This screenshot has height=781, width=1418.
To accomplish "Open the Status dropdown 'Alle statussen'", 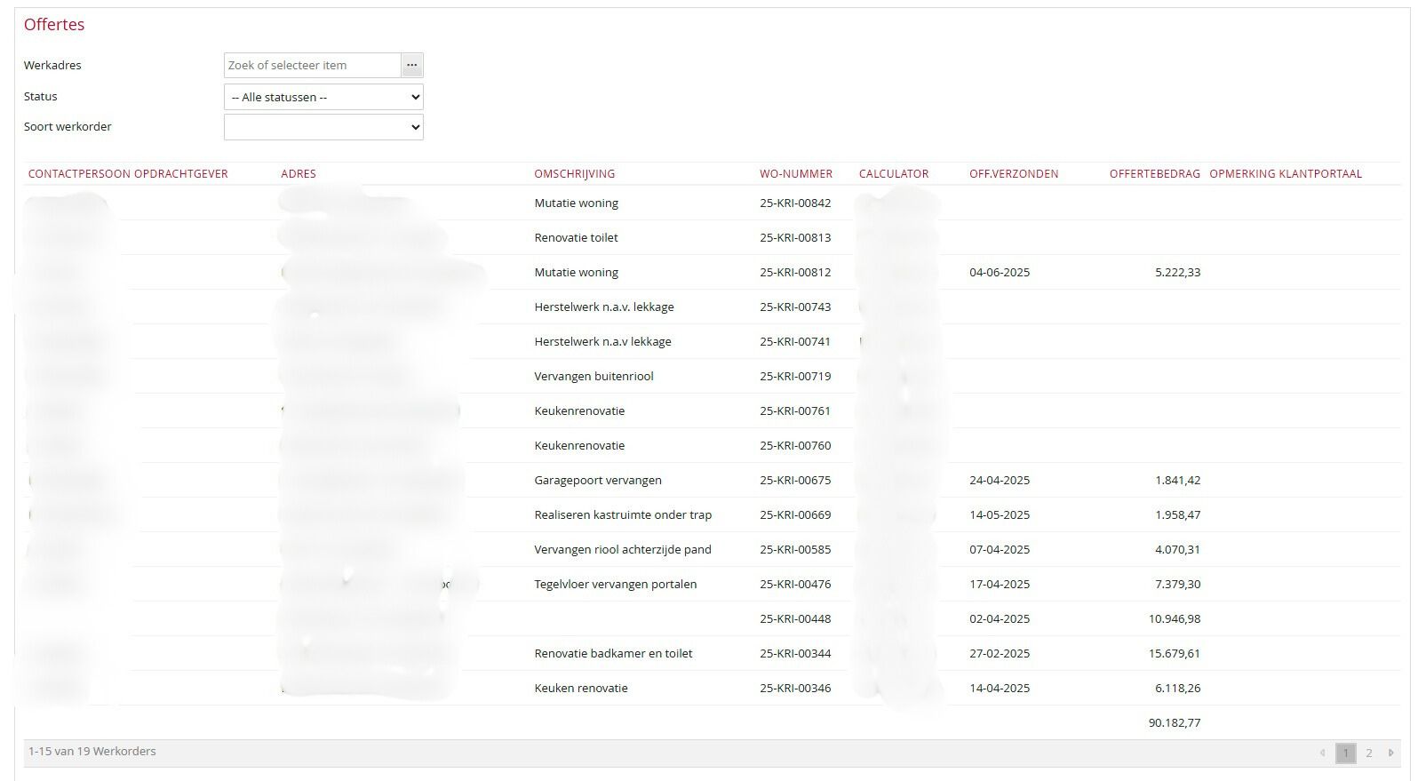I will tap(323, 97).
